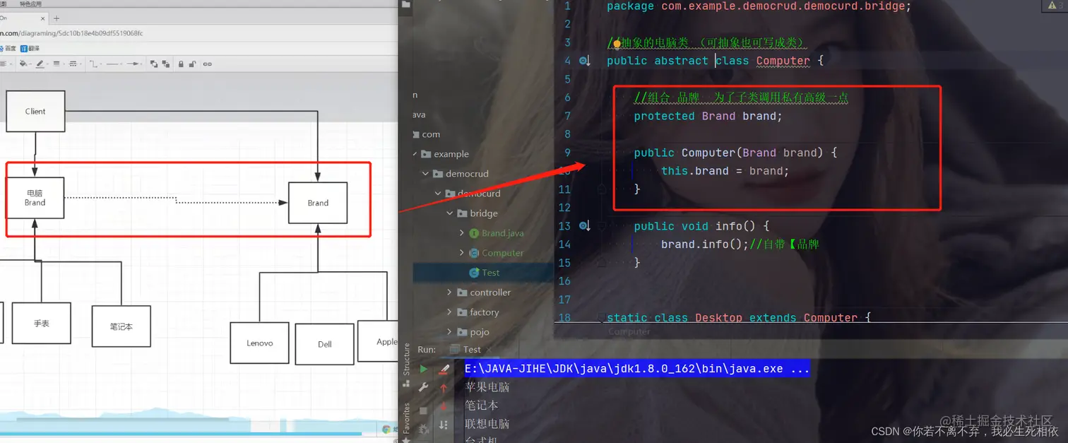Collapse the democrud package

click(x=426, y=174)
